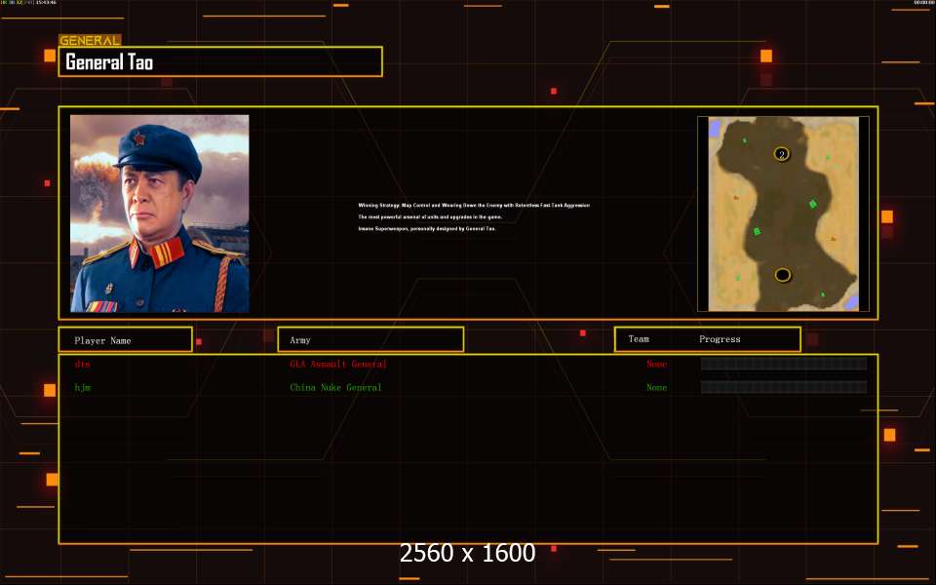Click GLA Assault General army entry
Image resolution: width=936 pixels, height=585 pixels.
click(338, 364)
